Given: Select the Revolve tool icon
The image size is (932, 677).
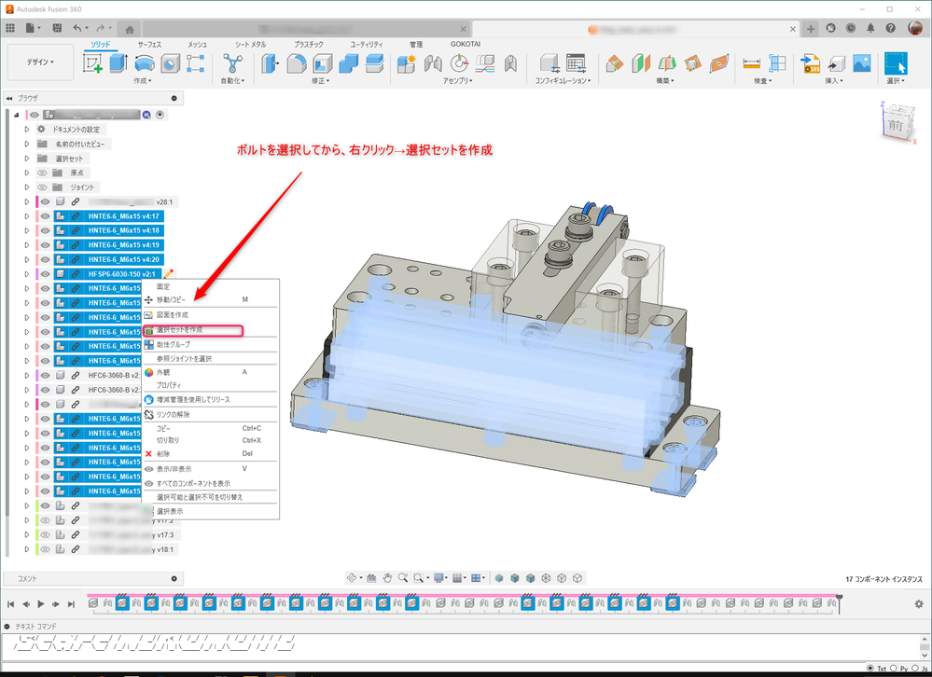Looking at the screenshot, I should click(145, 63).
